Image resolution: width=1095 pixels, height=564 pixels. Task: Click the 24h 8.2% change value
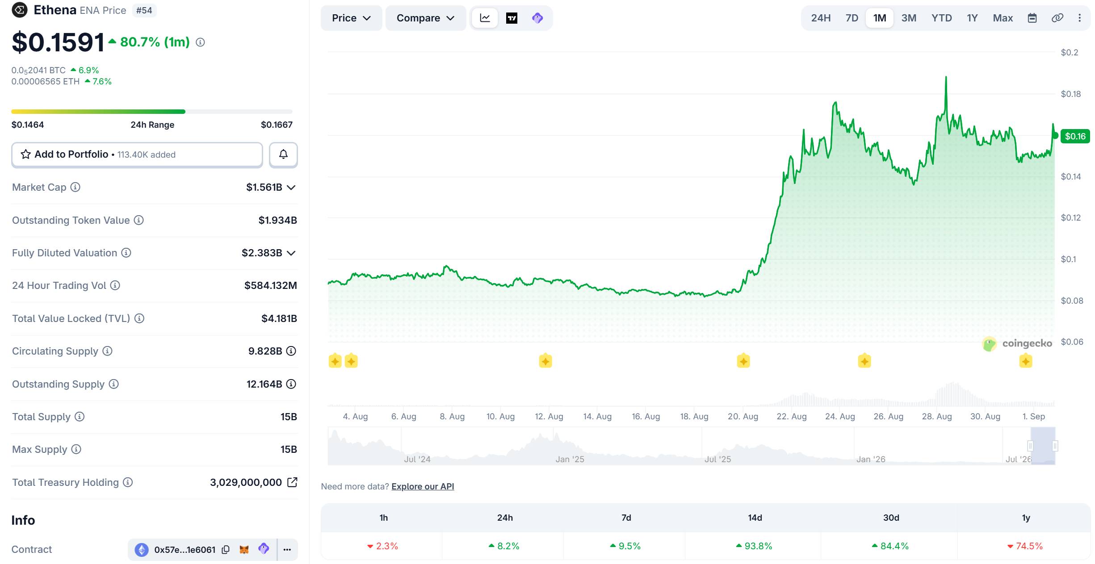point(504,546)
